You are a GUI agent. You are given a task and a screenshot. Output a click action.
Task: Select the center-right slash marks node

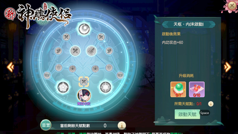[91, 51]
